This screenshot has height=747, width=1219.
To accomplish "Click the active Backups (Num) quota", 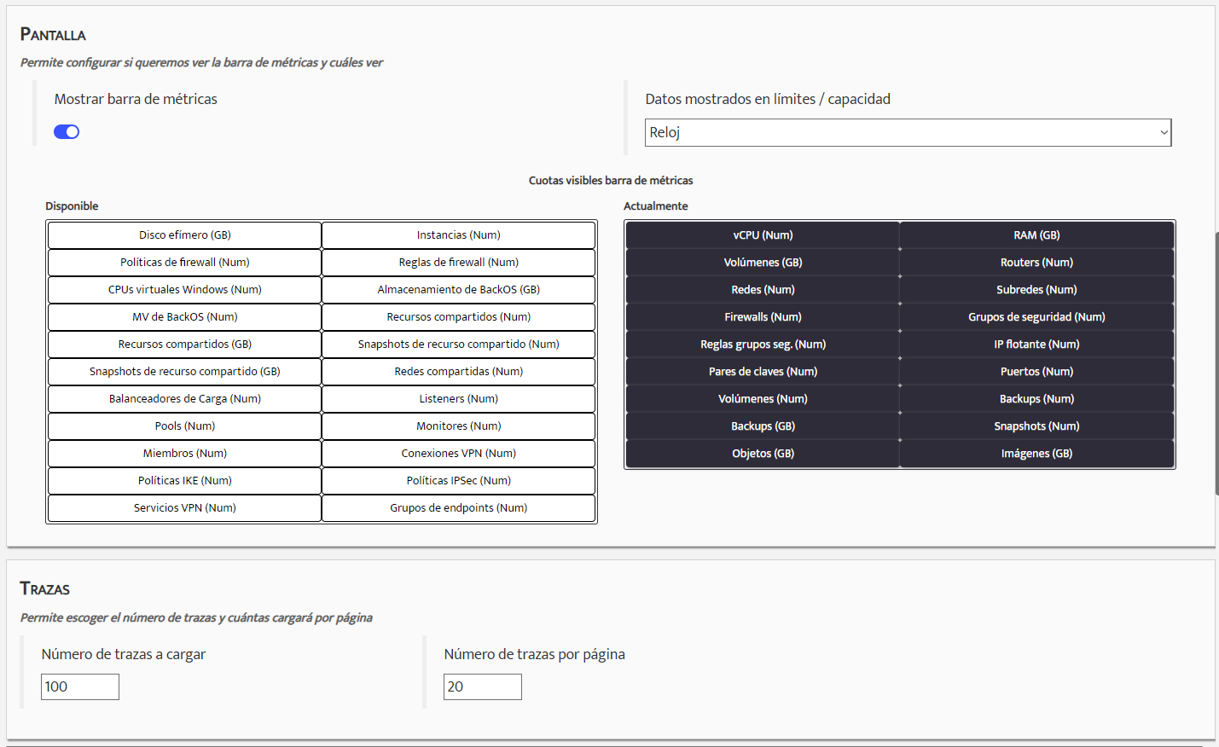I will 1037,398.
